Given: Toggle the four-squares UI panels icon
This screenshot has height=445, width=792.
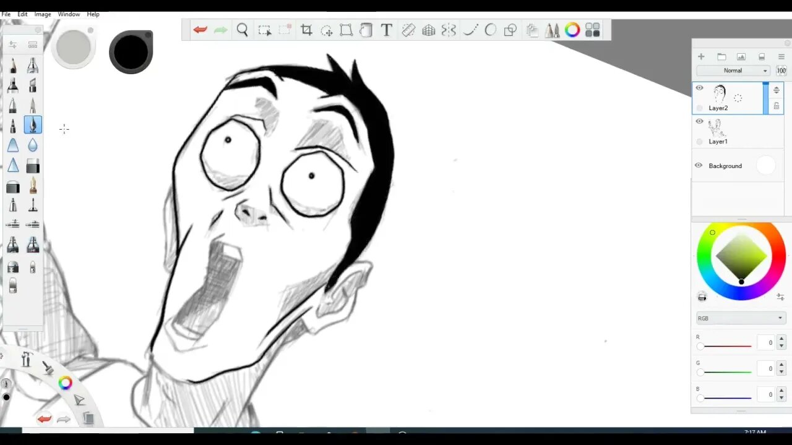Looking at the screenshot, I should tap(593, 30).
